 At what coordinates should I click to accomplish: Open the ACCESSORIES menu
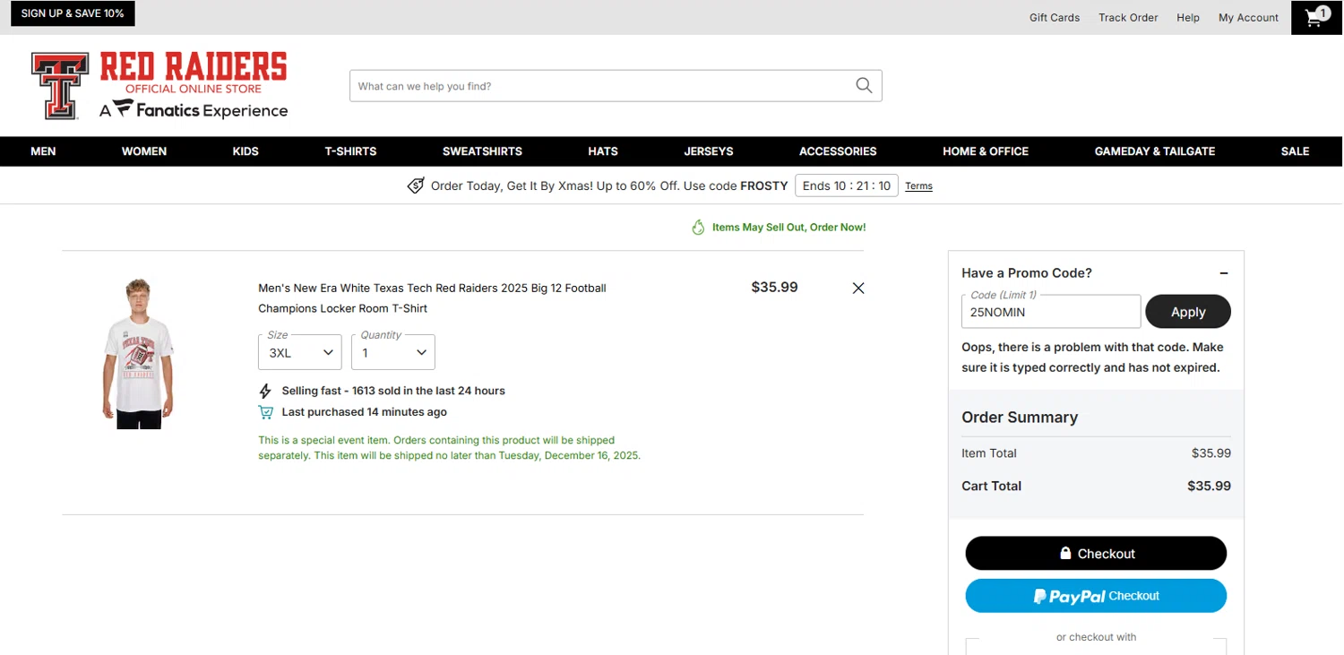pyautogui.click(x=838, y=151)
